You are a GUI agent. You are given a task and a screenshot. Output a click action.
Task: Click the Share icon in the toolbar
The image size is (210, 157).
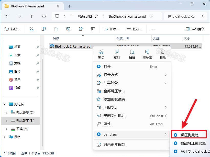coord(81,29)
